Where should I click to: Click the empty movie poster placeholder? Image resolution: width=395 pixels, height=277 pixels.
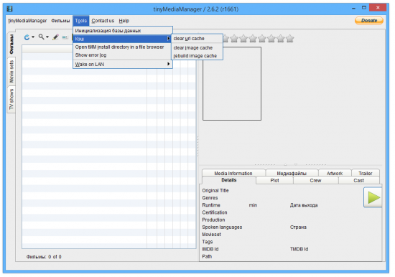(232, 84)
